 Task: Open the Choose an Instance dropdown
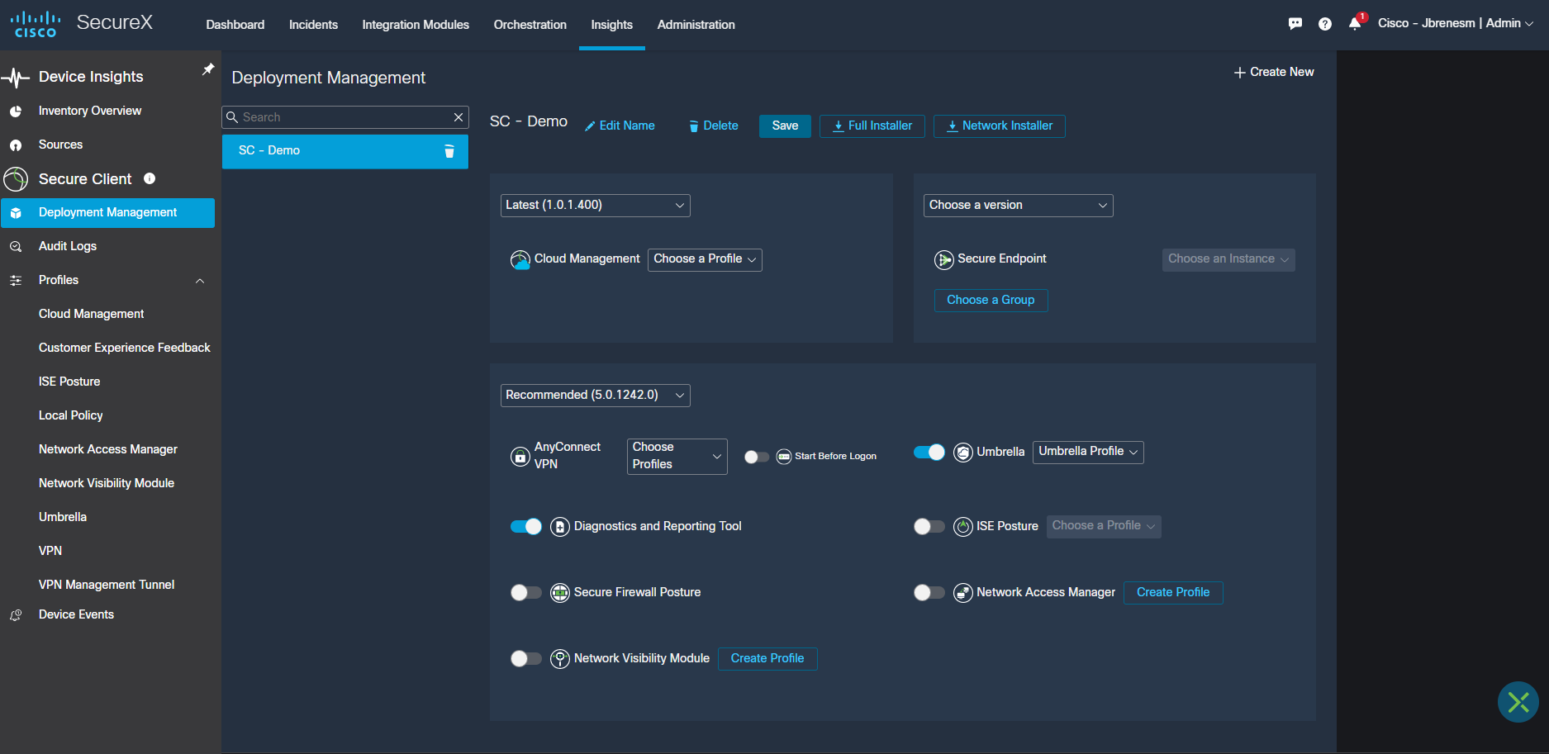tap(1228, 259)
